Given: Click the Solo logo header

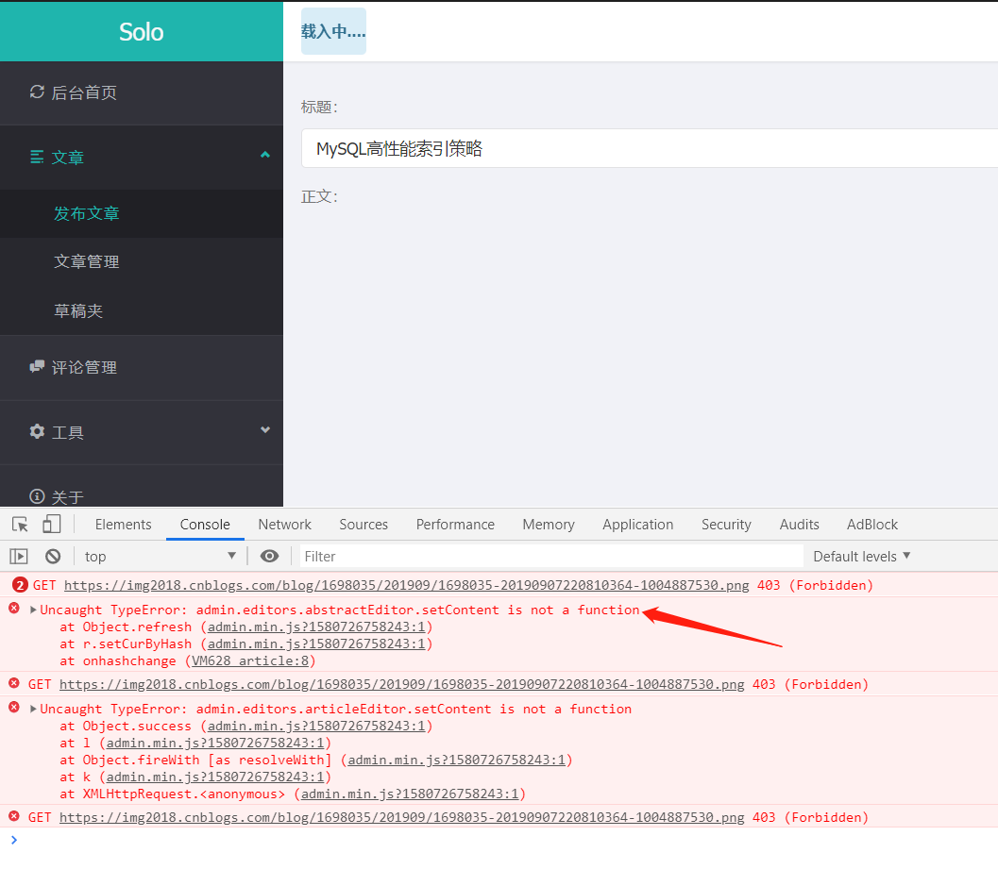Looking at the screenshot, I should tap(142, 32).
